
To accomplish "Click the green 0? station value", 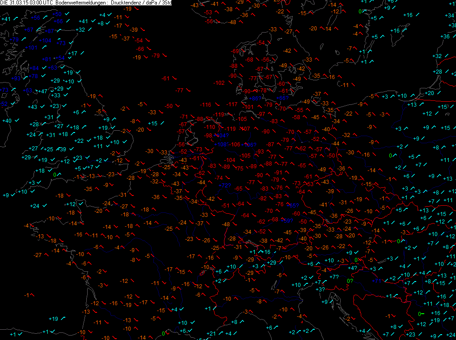I will [x=350, y=281].
